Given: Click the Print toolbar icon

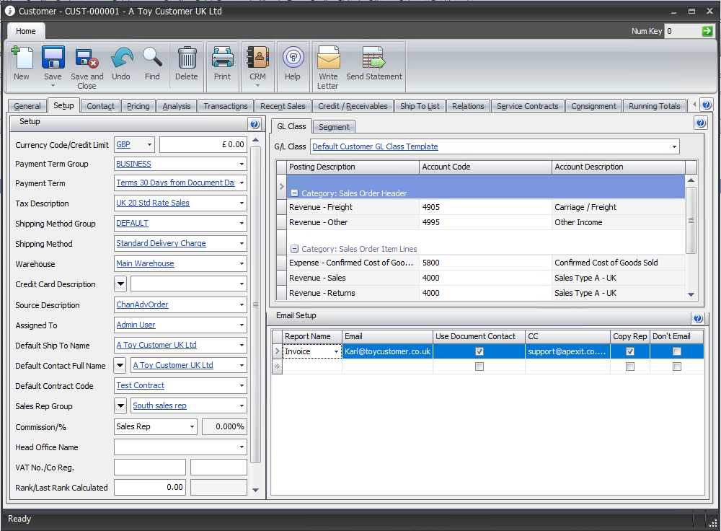Looking at the screenshot, I should point(222,58).
